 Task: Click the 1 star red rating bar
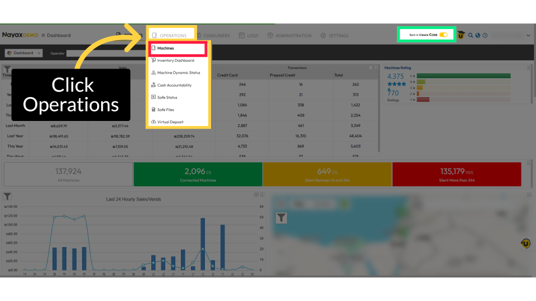pyautogui.click(x=423, y=100)
